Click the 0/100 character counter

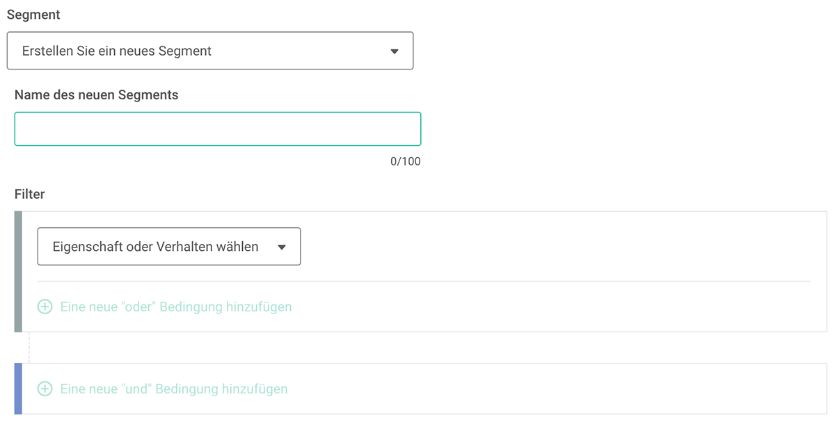(406, 161)
